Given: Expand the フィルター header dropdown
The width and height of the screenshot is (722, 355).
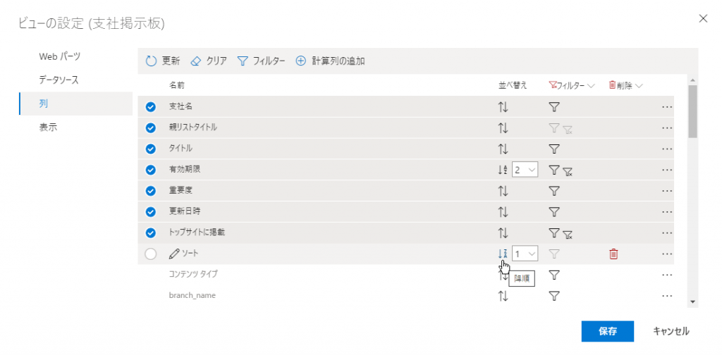Looking at the screenshot, I should pyautogui.click(x=591, y=86).
